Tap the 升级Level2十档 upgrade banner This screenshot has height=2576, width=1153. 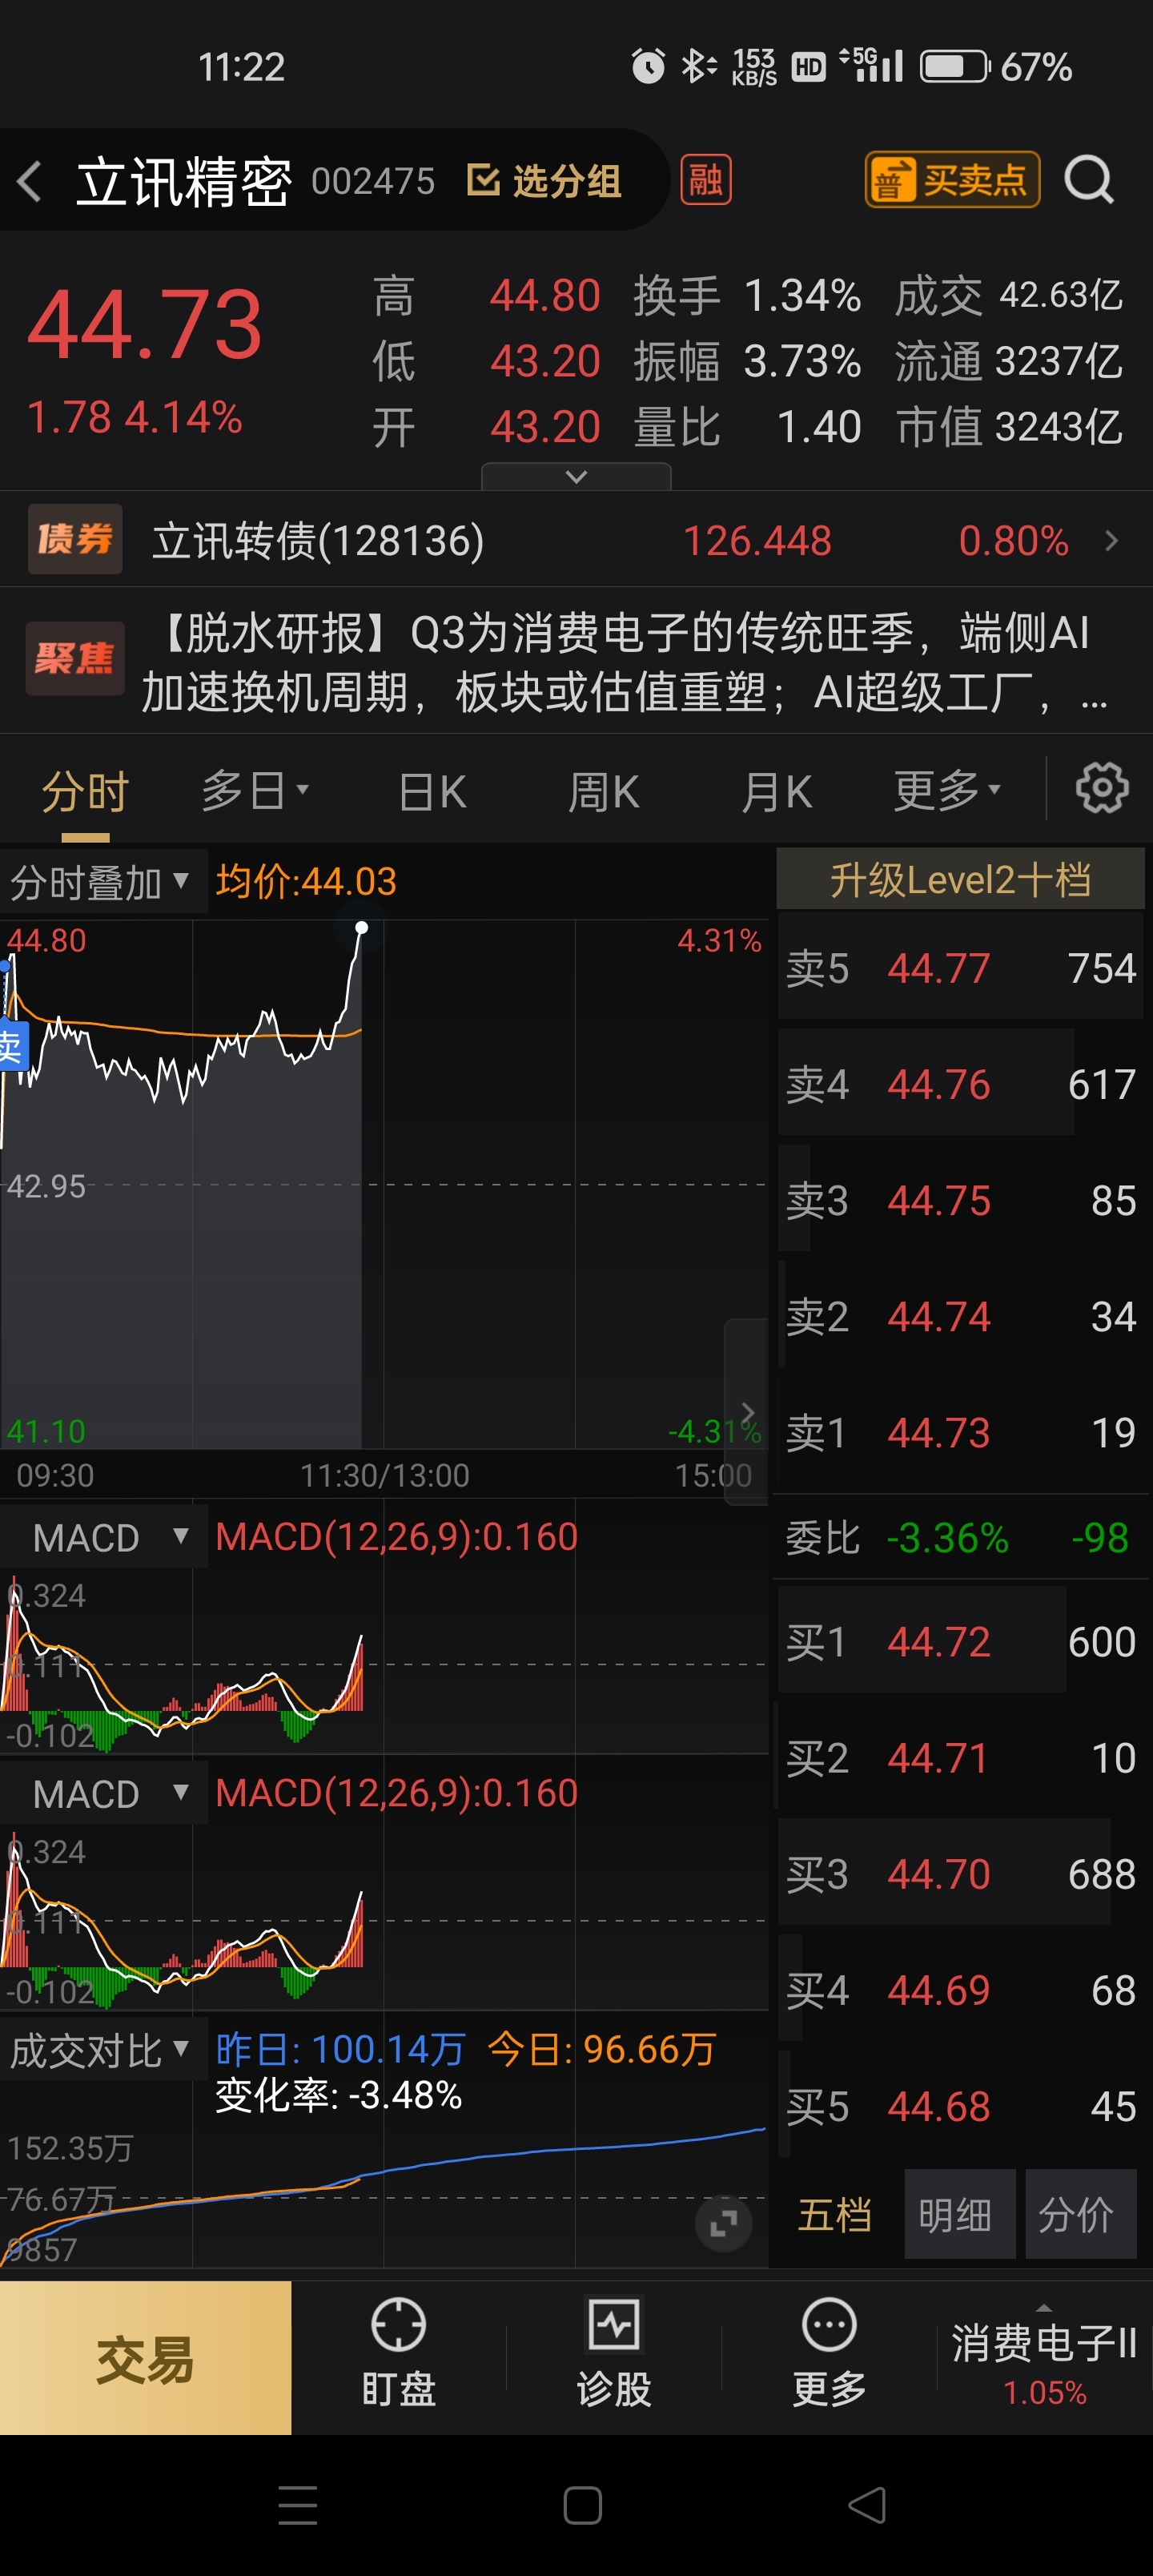click(960, 879)
